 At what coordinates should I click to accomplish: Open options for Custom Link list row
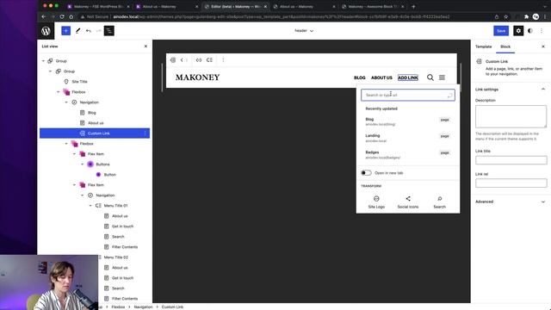(x=145, y=133)
